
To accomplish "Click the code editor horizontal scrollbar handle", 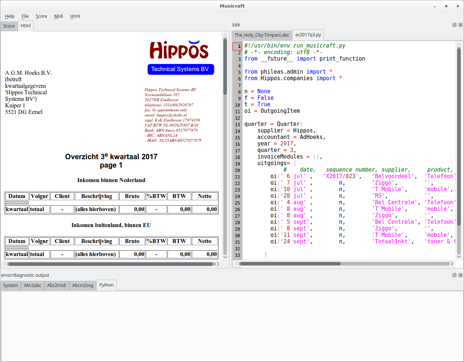I will 290,264.
